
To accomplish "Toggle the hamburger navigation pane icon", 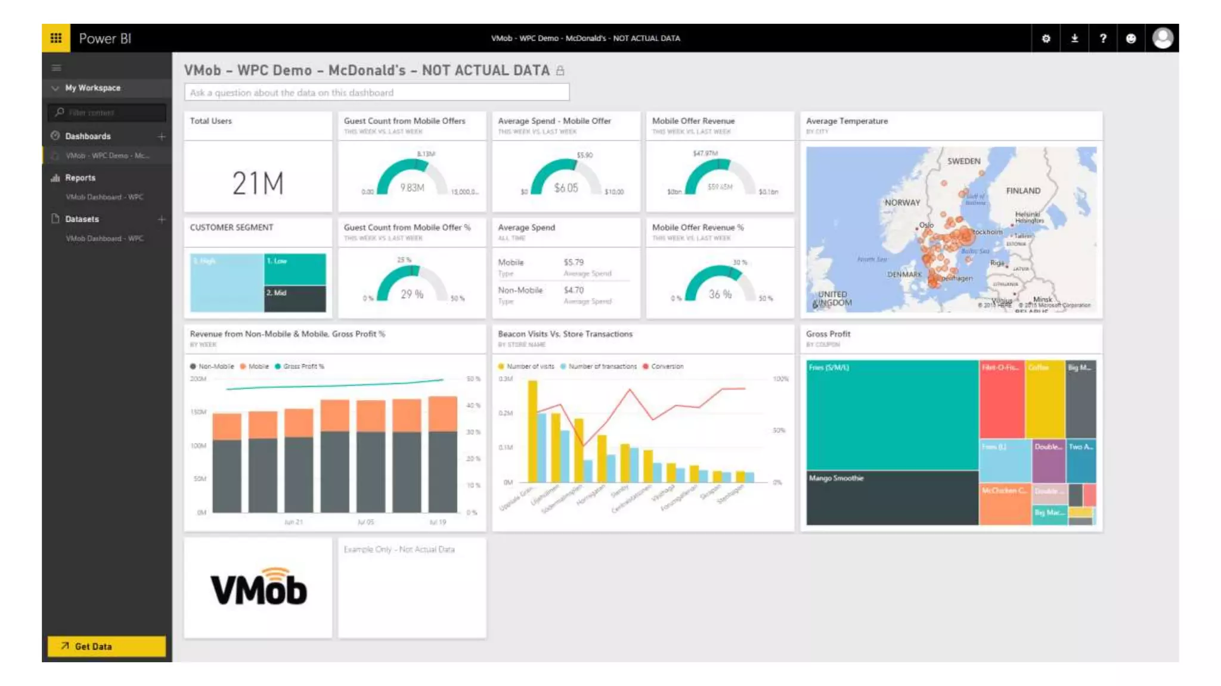I will (x=57, y=68).
